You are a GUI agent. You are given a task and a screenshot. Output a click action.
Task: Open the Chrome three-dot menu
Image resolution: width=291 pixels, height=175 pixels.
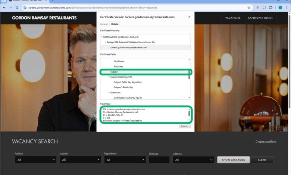pyautogui.click(x=287, y=7)
